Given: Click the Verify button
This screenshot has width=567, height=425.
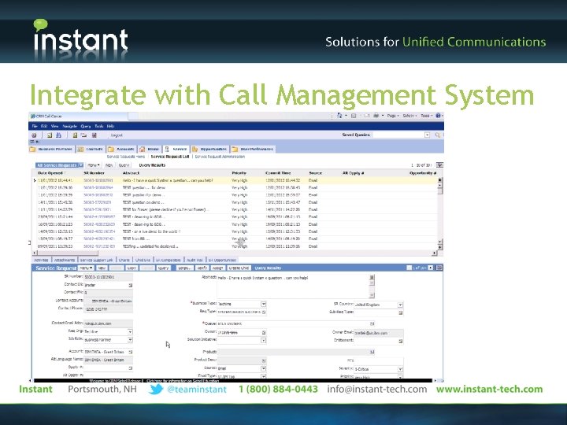Looking at the screenshot, I should (202, 268).
